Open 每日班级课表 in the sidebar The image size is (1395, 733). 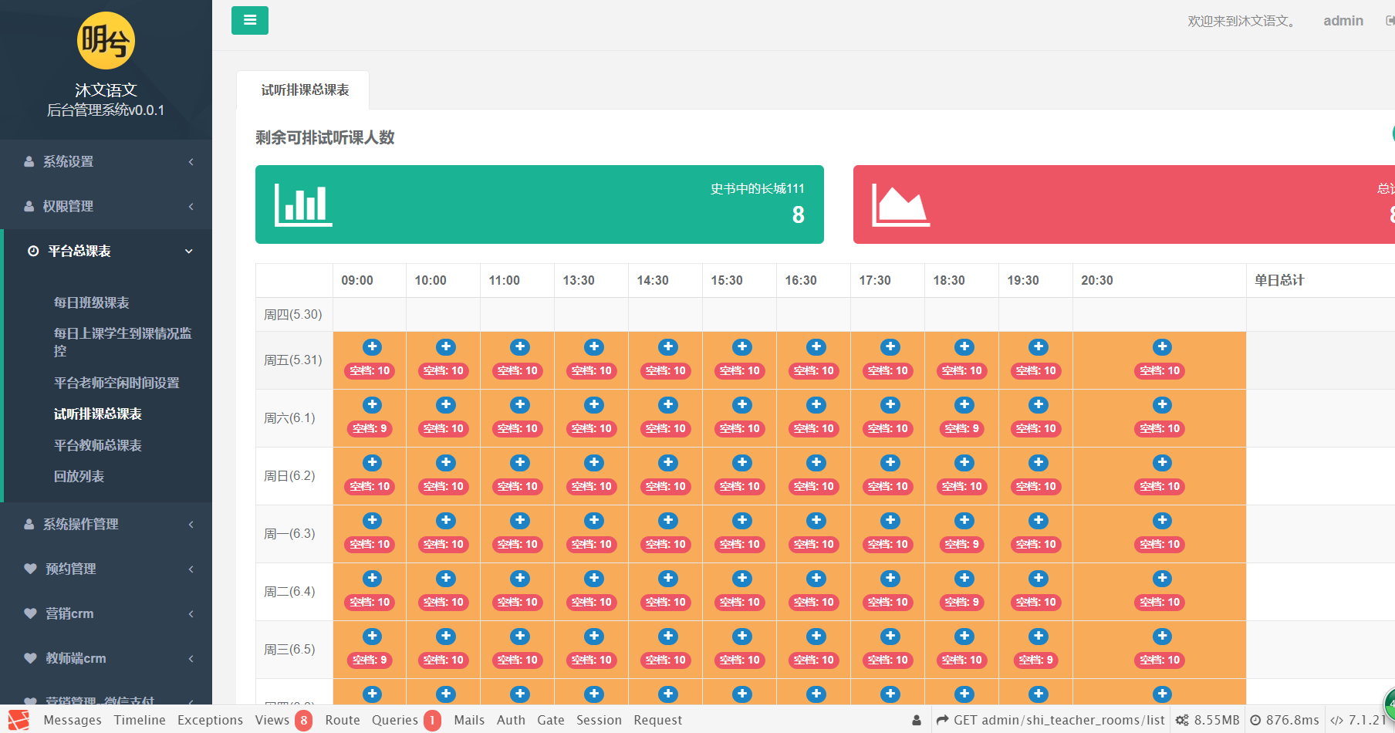pos(91,302)
